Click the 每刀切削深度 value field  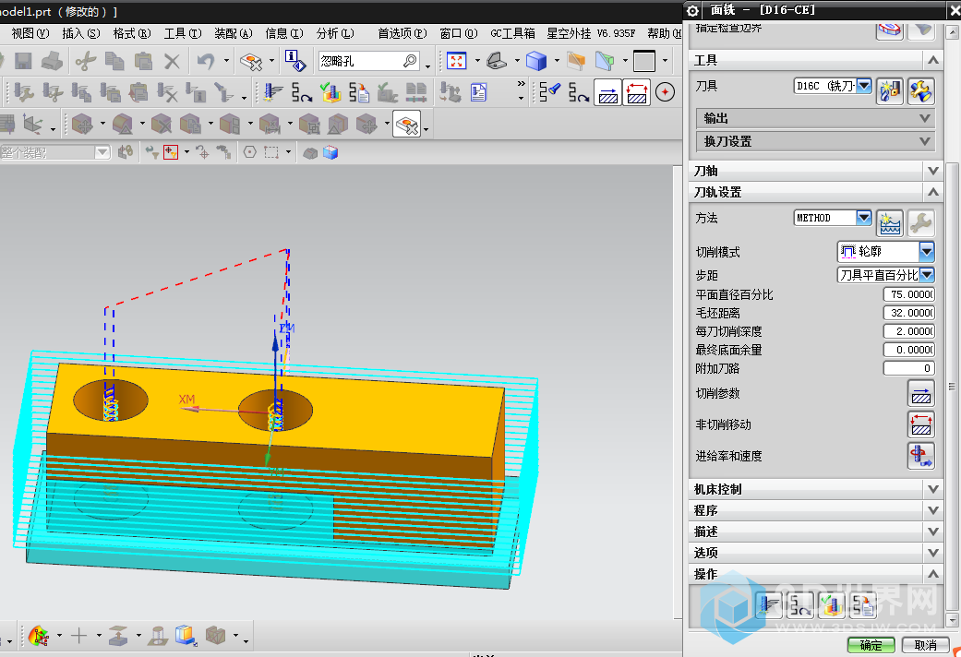tap(909, 331)
